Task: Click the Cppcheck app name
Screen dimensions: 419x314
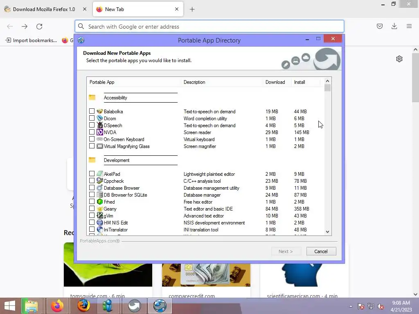Action: (x=114, y=181)
